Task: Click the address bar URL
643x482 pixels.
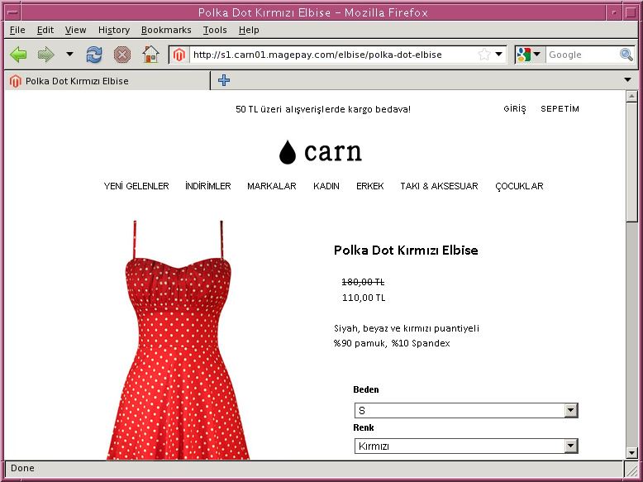Action: (x=317, y=55)
